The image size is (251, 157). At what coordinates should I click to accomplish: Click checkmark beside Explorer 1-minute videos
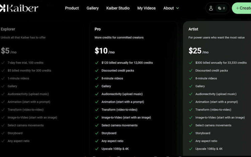(x=3, y=78)
